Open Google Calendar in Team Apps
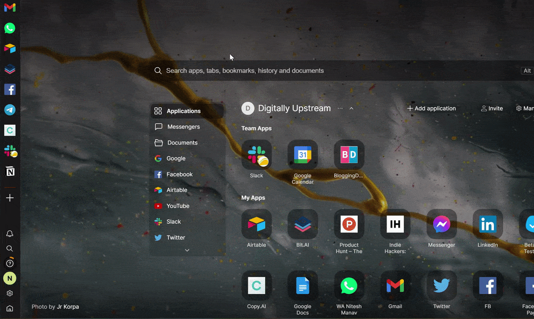The image size is (534, 319). coord(302,154)
